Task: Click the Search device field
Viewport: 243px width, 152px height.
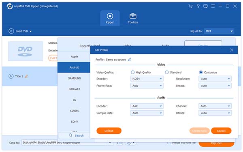Action: click(x=75, y=135)
